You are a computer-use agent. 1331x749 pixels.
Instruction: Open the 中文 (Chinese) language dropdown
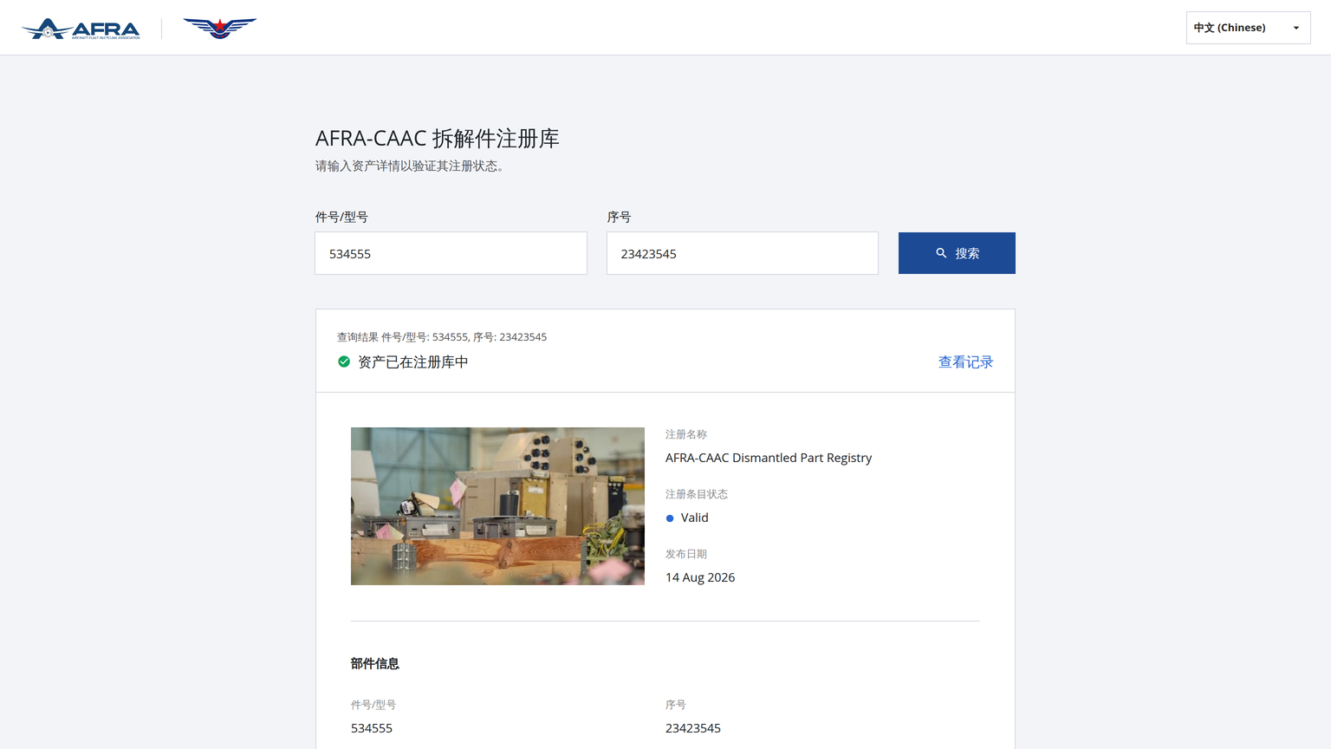pyautogui.click(x=1248, y=28)
